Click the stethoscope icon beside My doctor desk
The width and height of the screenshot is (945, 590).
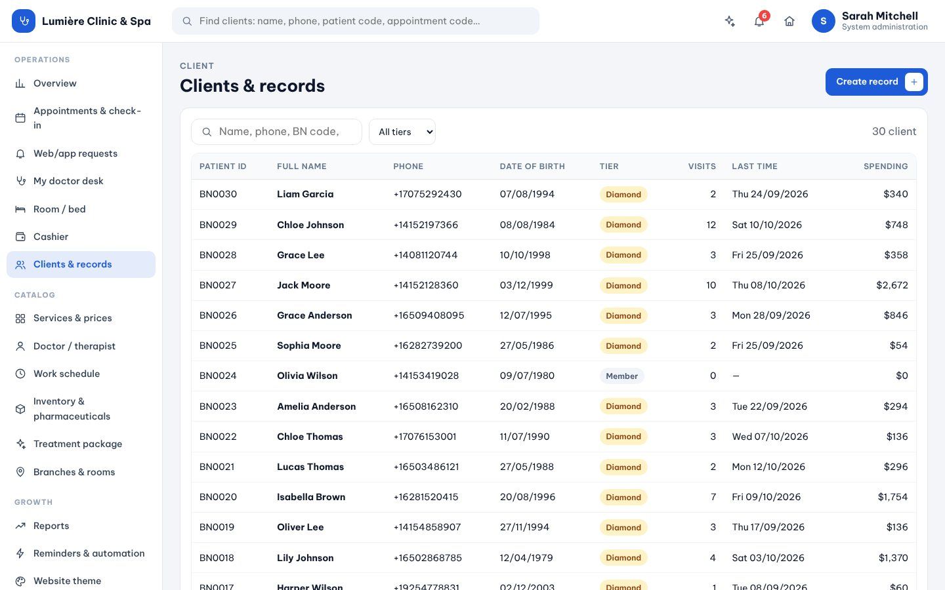click(x=20, y=181)
